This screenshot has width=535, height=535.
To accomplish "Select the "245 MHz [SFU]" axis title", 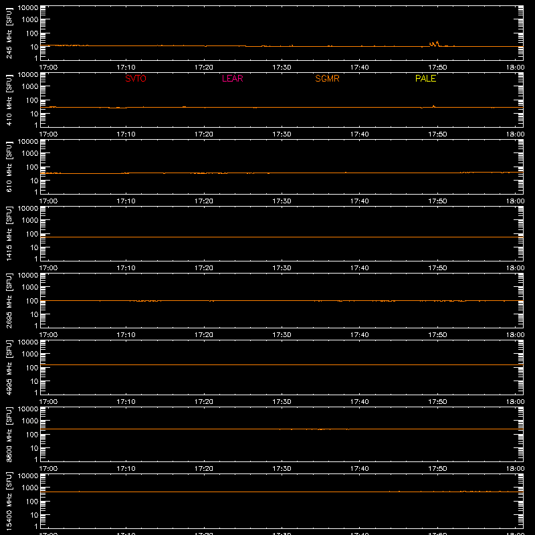I will [x=9, y=33].
